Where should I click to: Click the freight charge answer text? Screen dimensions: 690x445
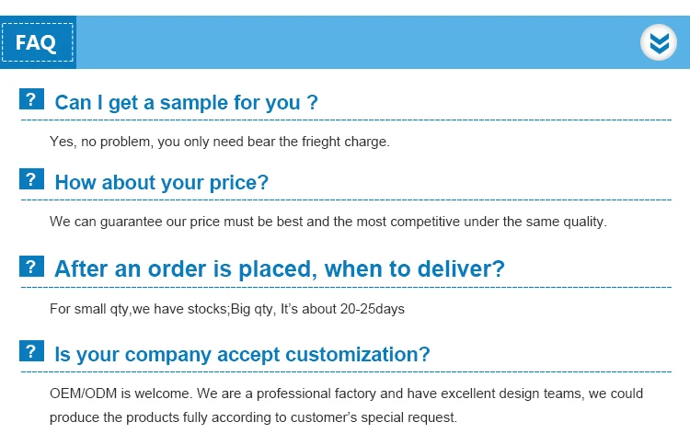click(220, 142)
